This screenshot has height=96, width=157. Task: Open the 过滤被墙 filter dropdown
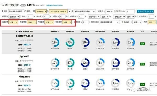[x=13, y=22]
